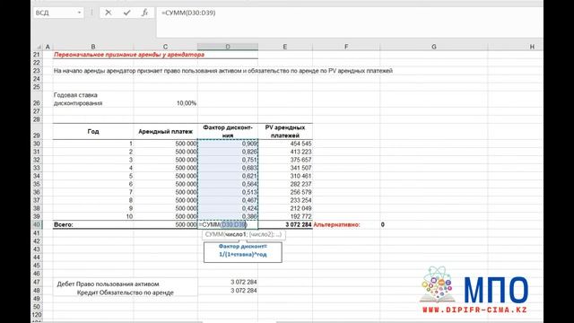Cancel the formula entry with X icon
Viewport: 574px width, 323px height.
coord(108,13)
